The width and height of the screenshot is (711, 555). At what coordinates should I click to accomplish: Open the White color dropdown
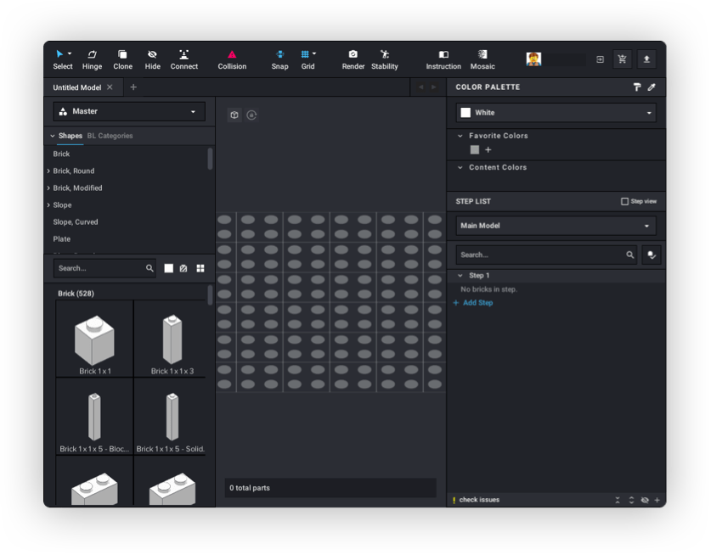[x=556, y=112]
